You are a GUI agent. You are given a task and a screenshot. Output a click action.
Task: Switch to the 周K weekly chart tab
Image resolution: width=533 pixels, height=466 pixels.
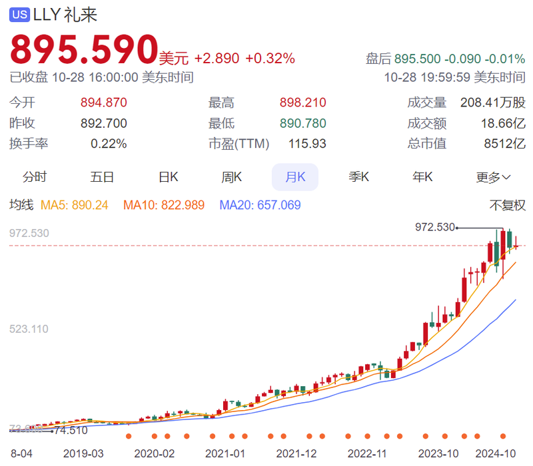(231, 177)
